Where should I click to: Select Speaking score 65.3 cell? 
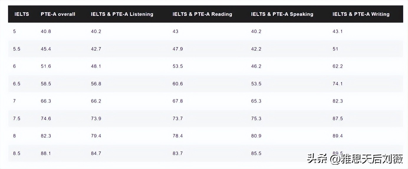256,101
